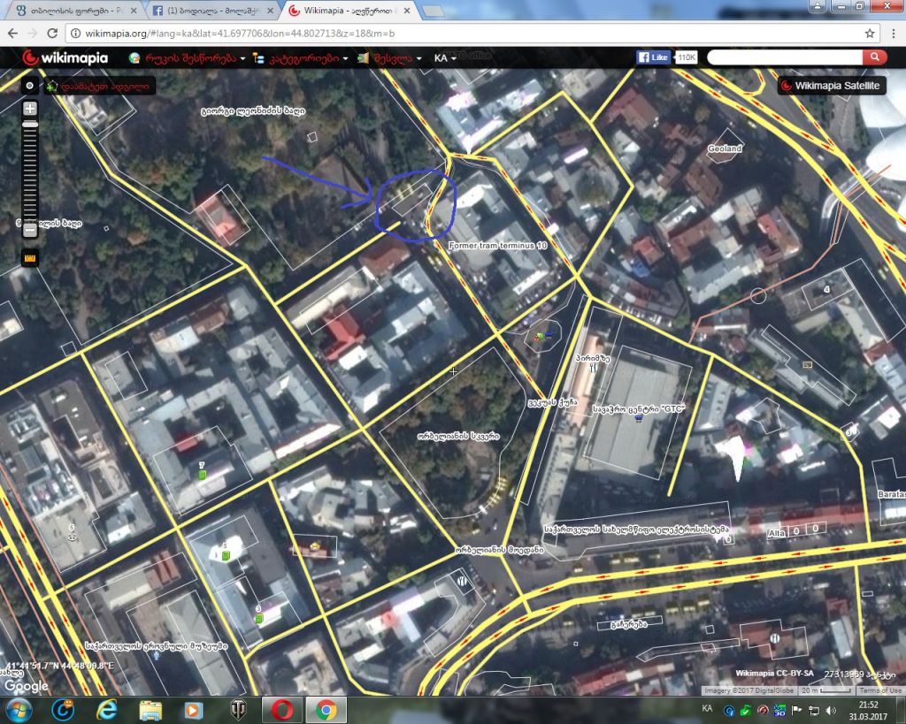906x724 pixels.
Task: Click the Former tram terminus 10 label
Action: click(x=498, y=245)
